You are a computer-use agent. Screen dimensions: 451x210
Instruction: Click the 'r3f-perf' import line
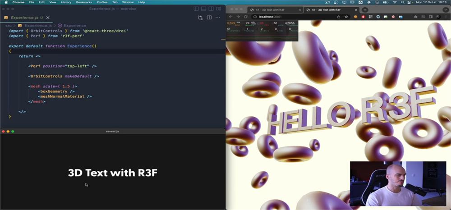click(46, 36)
